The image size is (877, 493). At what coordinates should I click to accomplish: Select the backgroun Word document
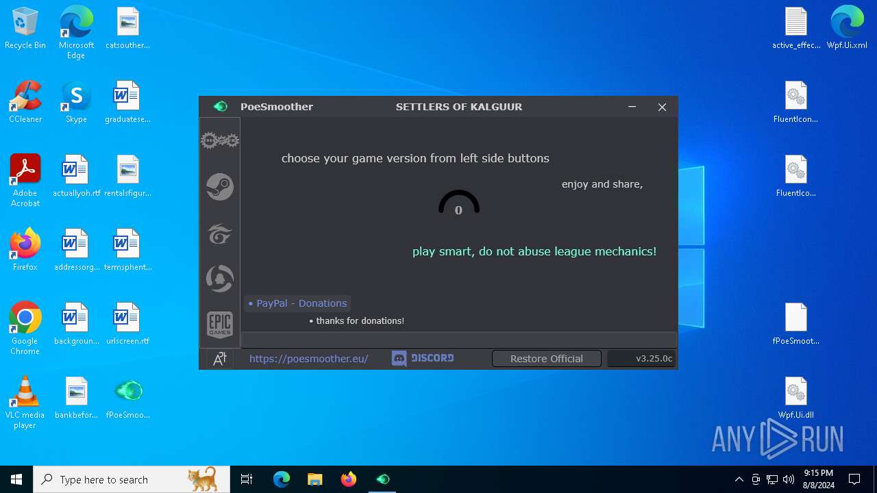click(76, 325)
